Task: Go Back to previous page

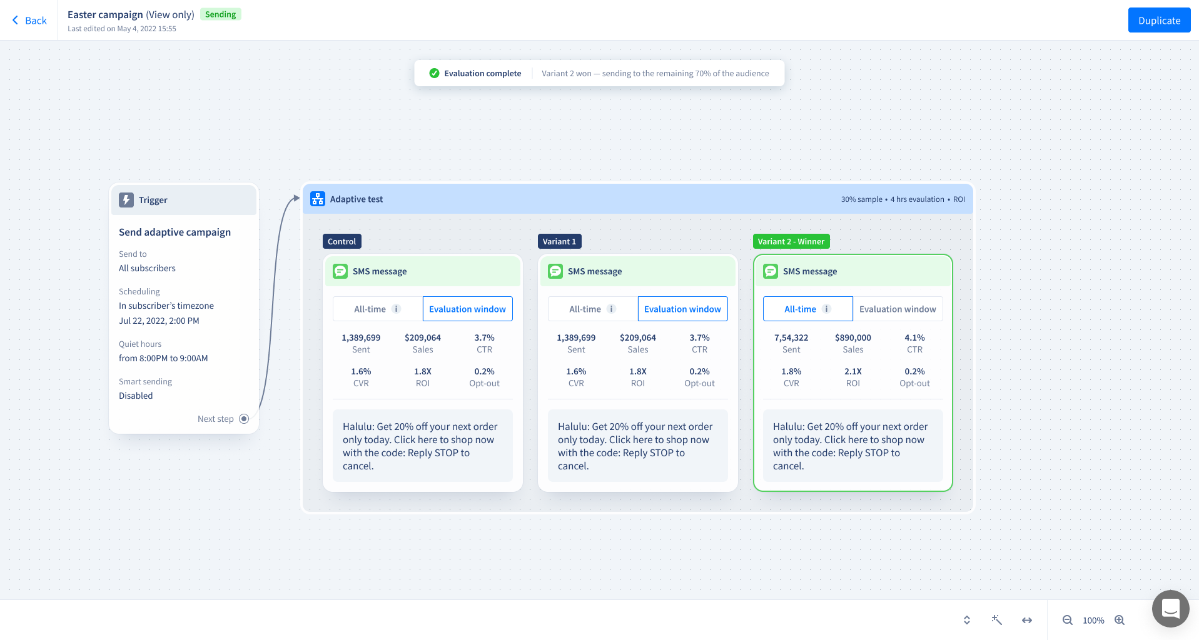Action: (x=29, y=20)
